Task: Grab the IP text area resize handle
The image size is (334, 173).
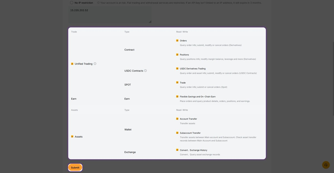Action: tap(150, 22)
